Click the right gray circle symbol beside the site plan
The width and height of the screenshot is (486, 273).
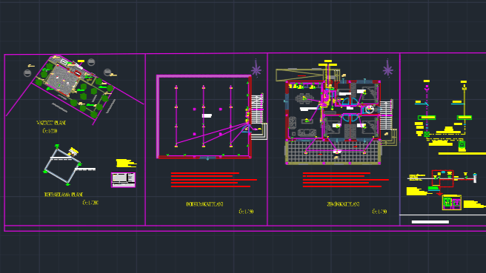[x=107, y=73]
